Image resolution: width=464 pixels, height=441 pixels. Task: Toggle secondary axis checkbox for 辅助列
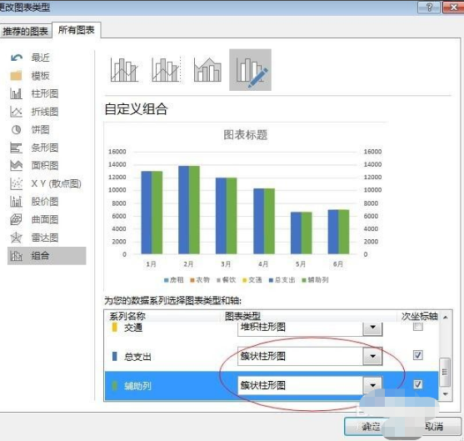(x=417, y=384)
